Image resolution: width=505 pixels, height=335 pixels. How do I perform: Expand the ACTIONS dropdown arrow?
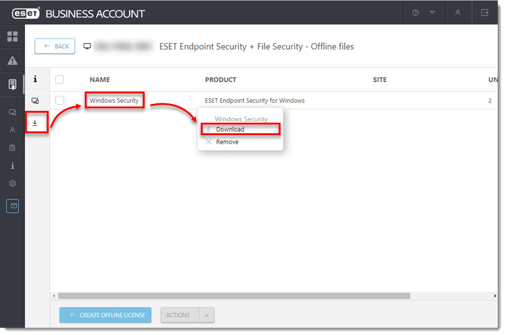pos(207,315)
